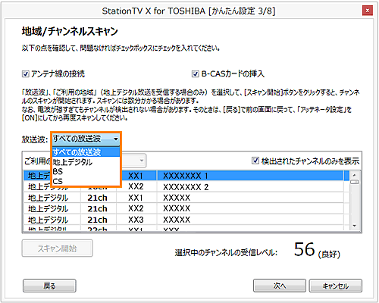This screenshot has height=303, width=379.
Task: Close the StationTV X dialog
Action: [368, 11]
